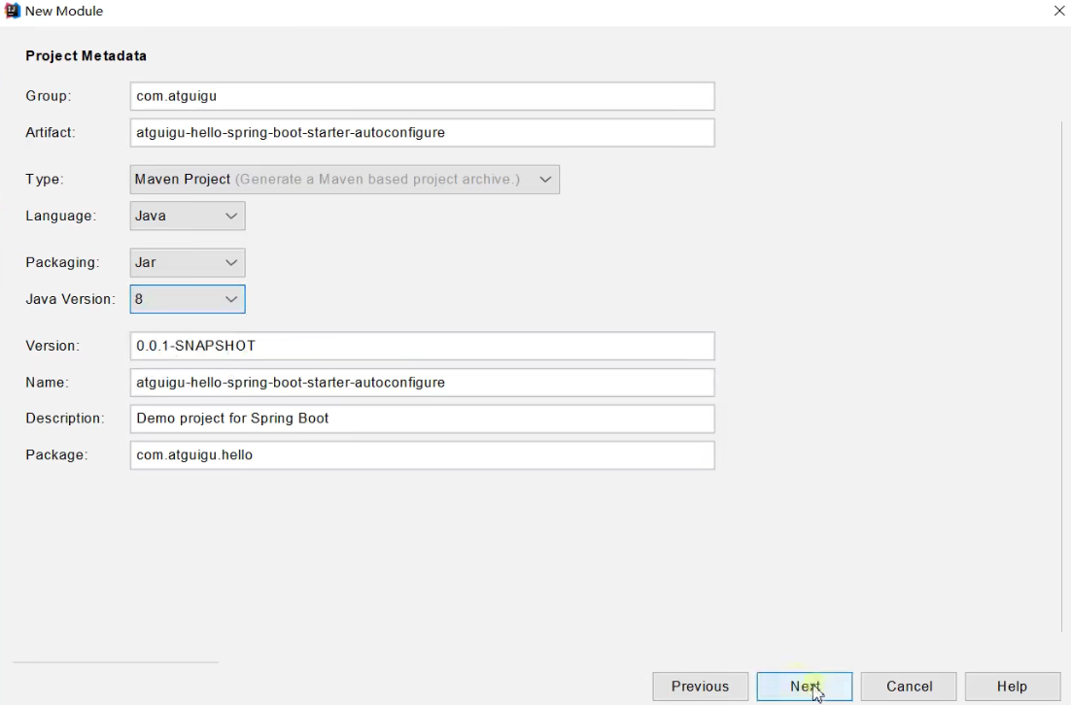Edit the Description field
The width and height of the screenshot is (1071, 705).
[x=422, y=419]
